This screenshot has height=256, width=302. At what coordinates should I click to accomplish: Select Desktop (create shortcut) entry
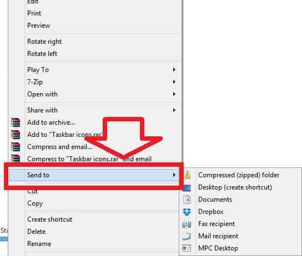click(x=235, y=187)
